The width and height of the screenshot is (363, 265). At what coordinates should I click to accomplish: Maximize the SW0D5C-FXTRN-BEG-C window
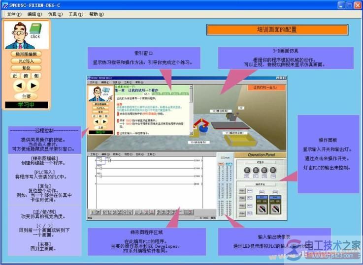pyautogui.click(x=350, y=5)
